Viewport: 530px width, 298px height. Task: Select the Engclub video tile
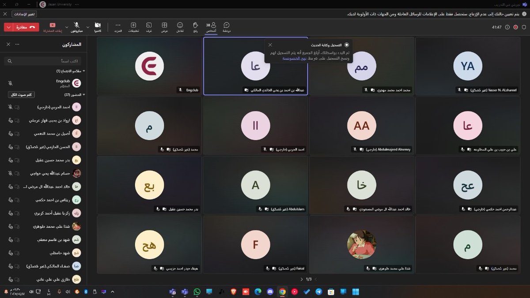[149, 66]
